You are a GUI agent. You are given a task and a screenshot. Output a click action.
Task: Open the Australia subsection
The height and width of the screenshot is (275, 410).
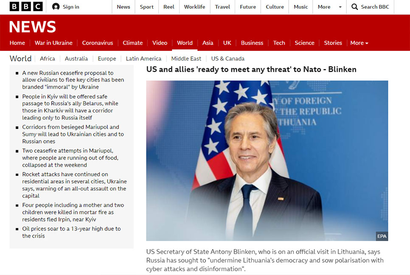pos(76,59)
